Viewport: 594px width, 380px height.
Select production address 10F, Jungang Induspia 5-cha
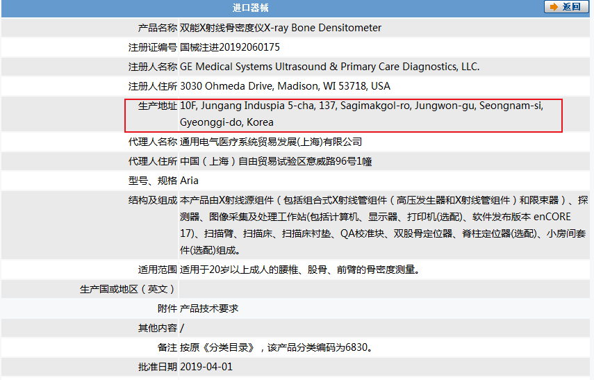(362, 114)
